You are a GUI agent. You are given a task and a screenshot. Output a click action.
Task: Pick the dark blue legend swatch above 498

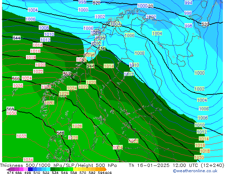click(30, 169)
